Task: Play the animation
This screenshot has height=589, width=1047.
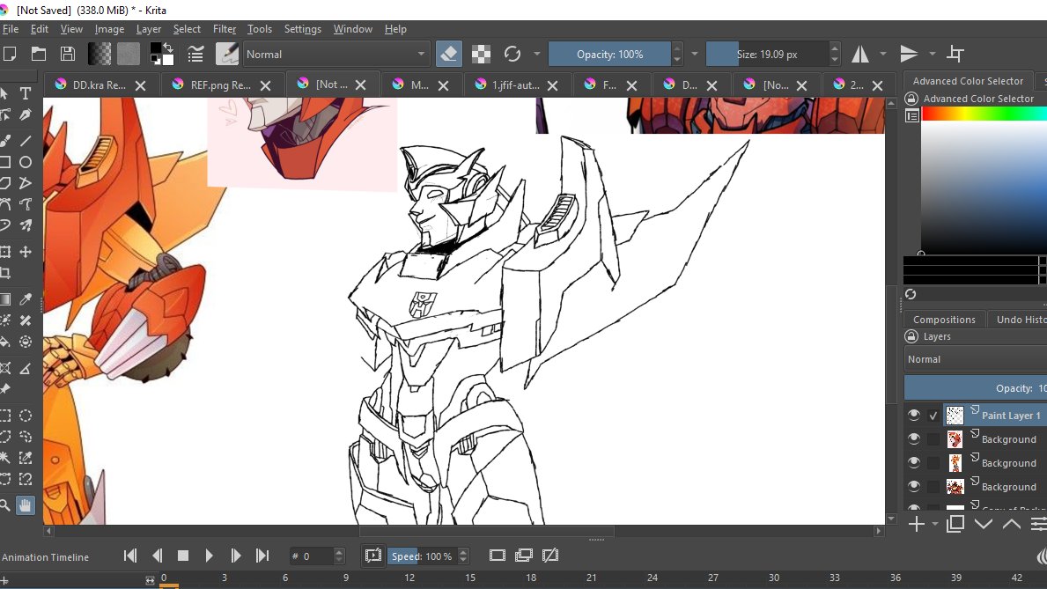Action: tap(209, 556)
